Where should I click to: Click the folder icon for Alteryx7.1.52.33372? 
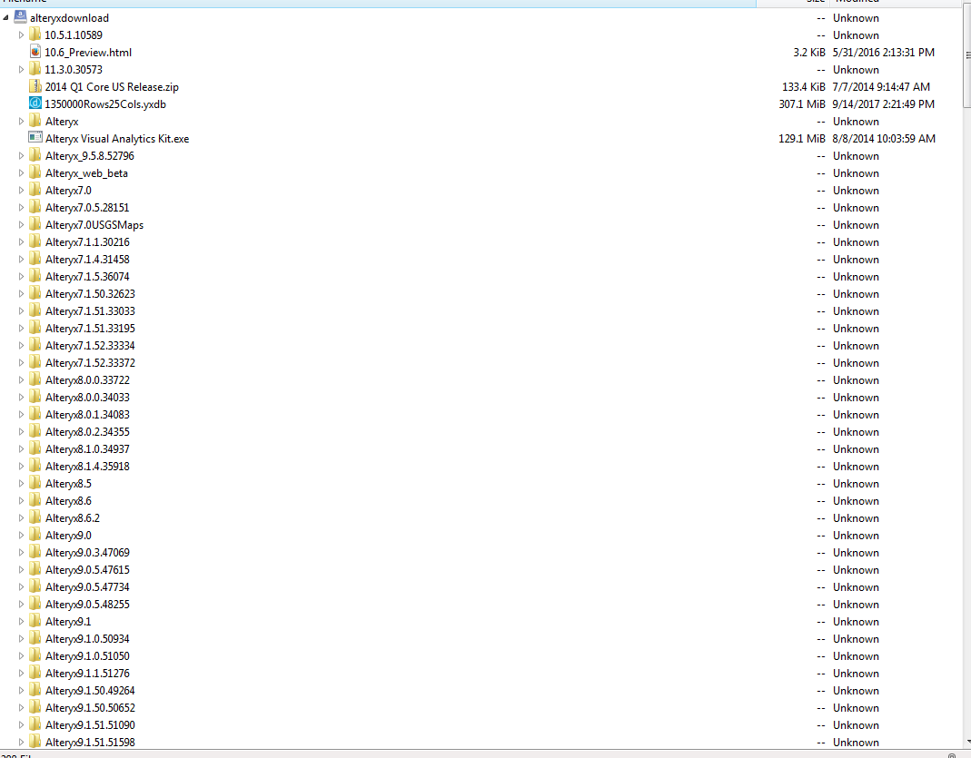pos(35,362)
